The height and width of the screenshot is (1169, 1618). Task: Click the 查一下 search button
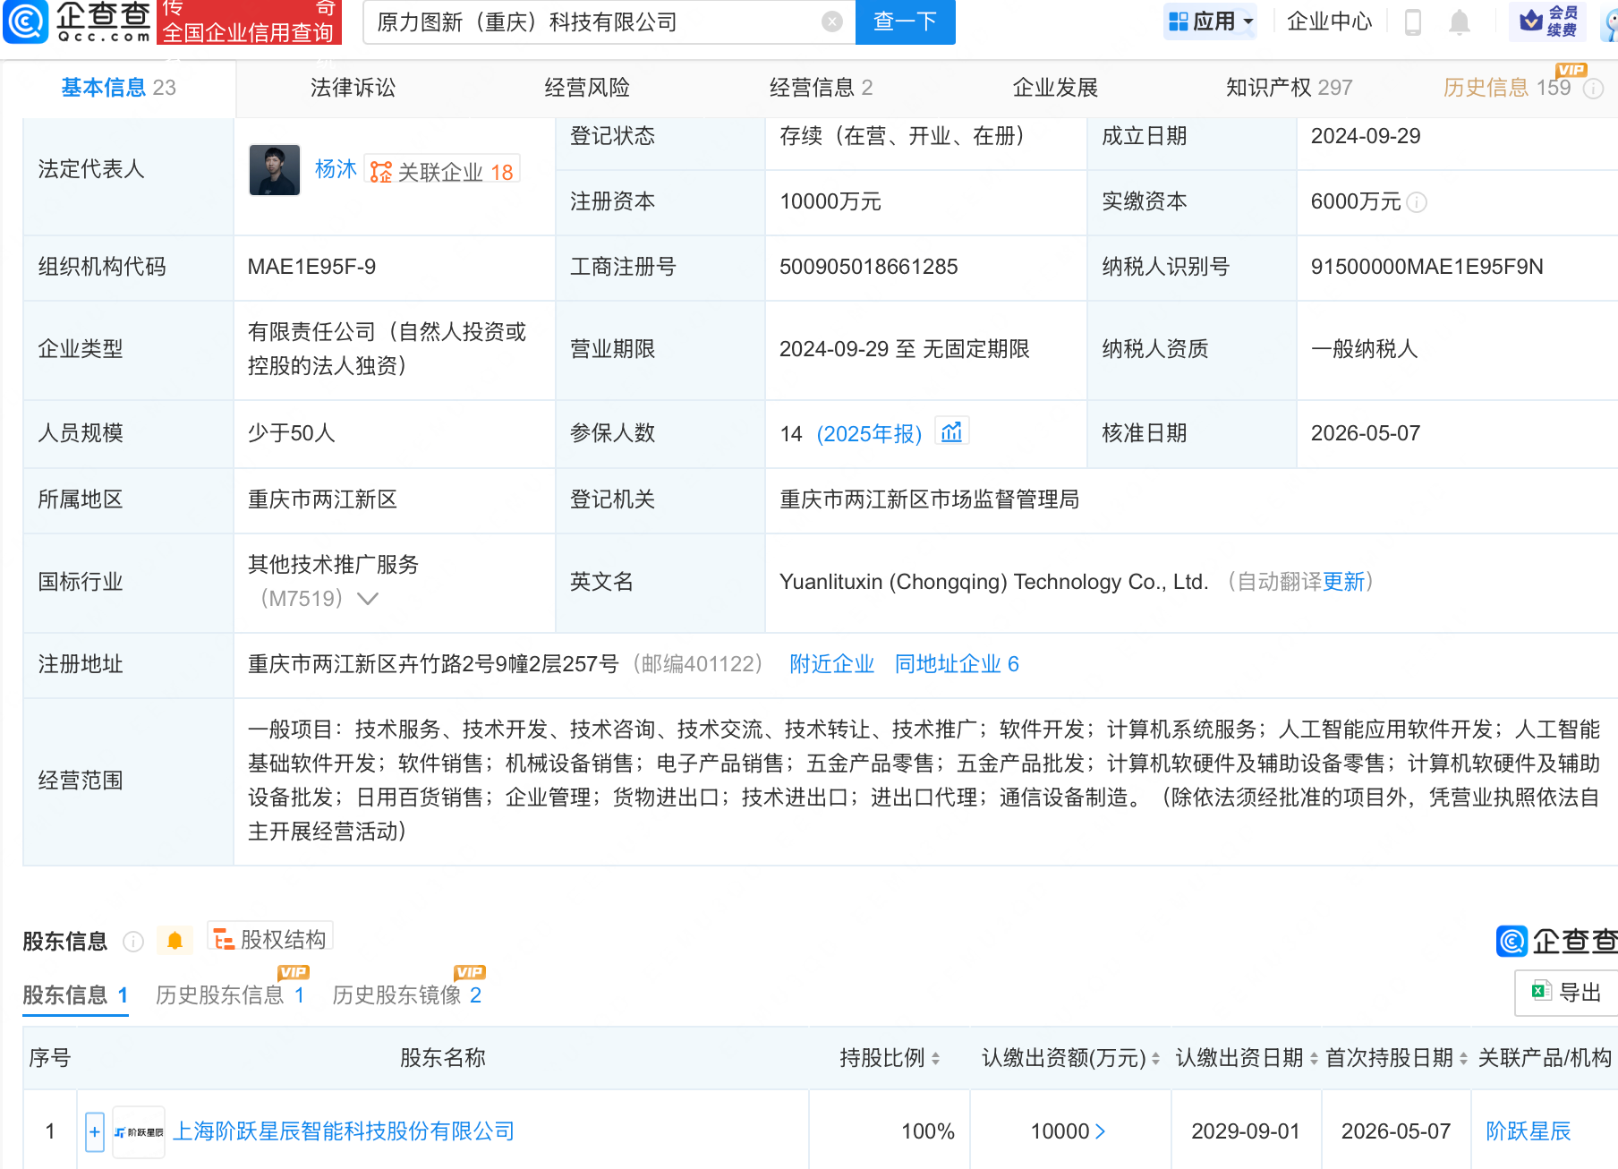coord(906,21)
